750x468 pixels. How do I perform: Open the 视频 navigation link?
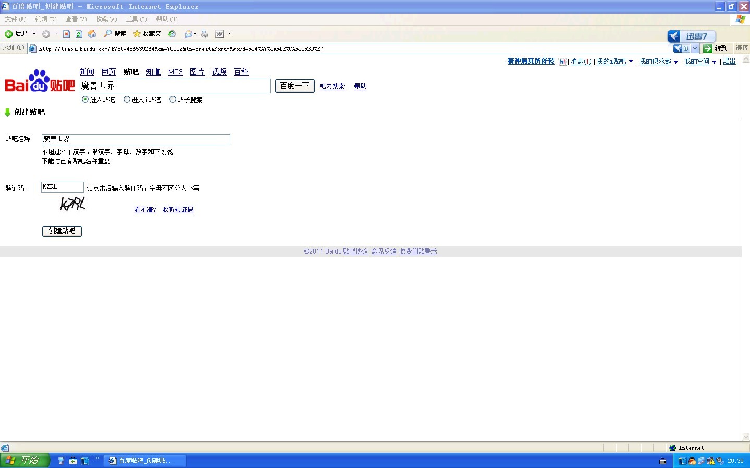219,72
